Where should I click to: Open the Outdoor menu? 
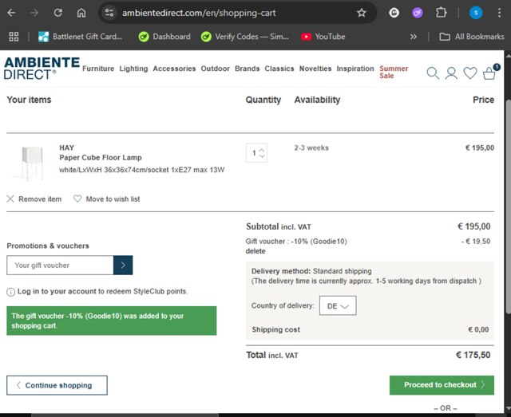215,69
